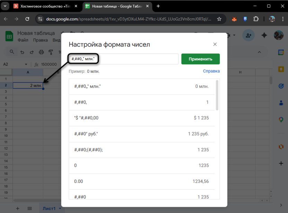Open the Лист1 sheet tab dropdown arrow

(60, 208)
